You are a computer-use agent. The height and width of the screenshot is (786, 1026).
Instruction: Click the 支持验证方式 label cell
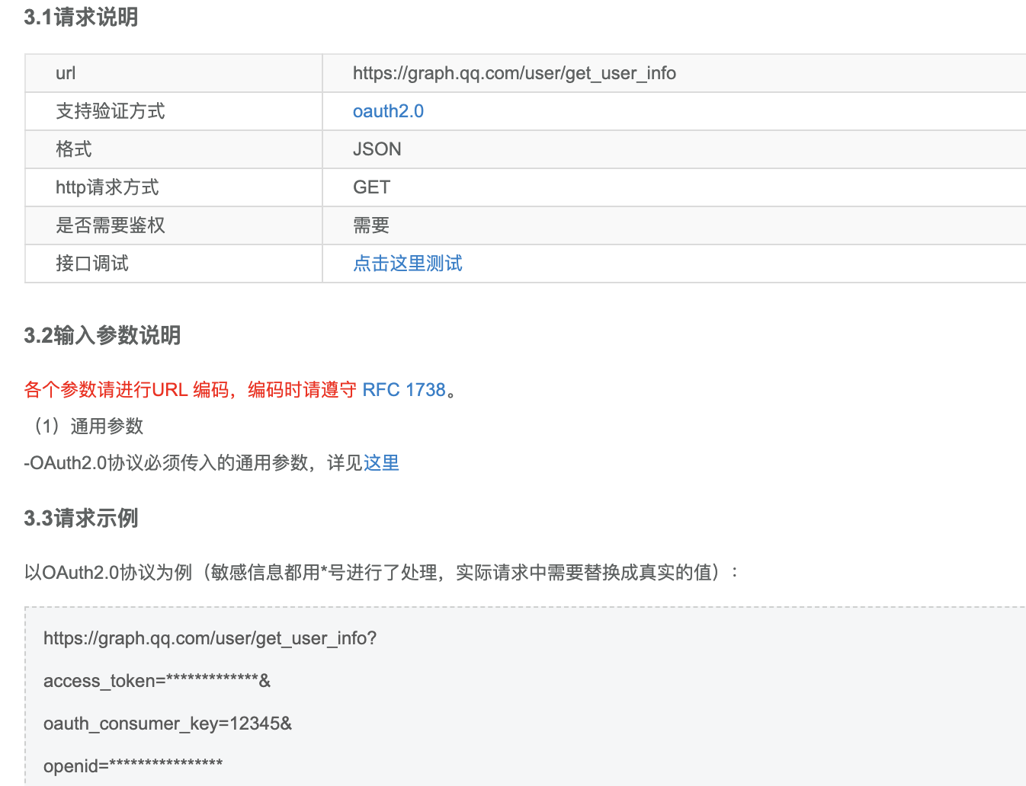(174, 111)
